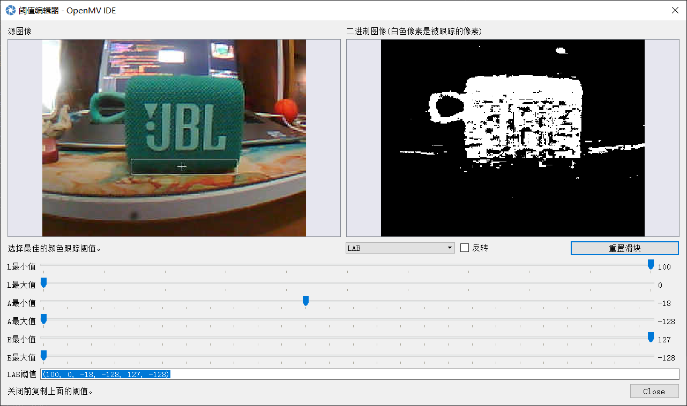
Task: Click the 源图像 label
Action: click(20, 31)
